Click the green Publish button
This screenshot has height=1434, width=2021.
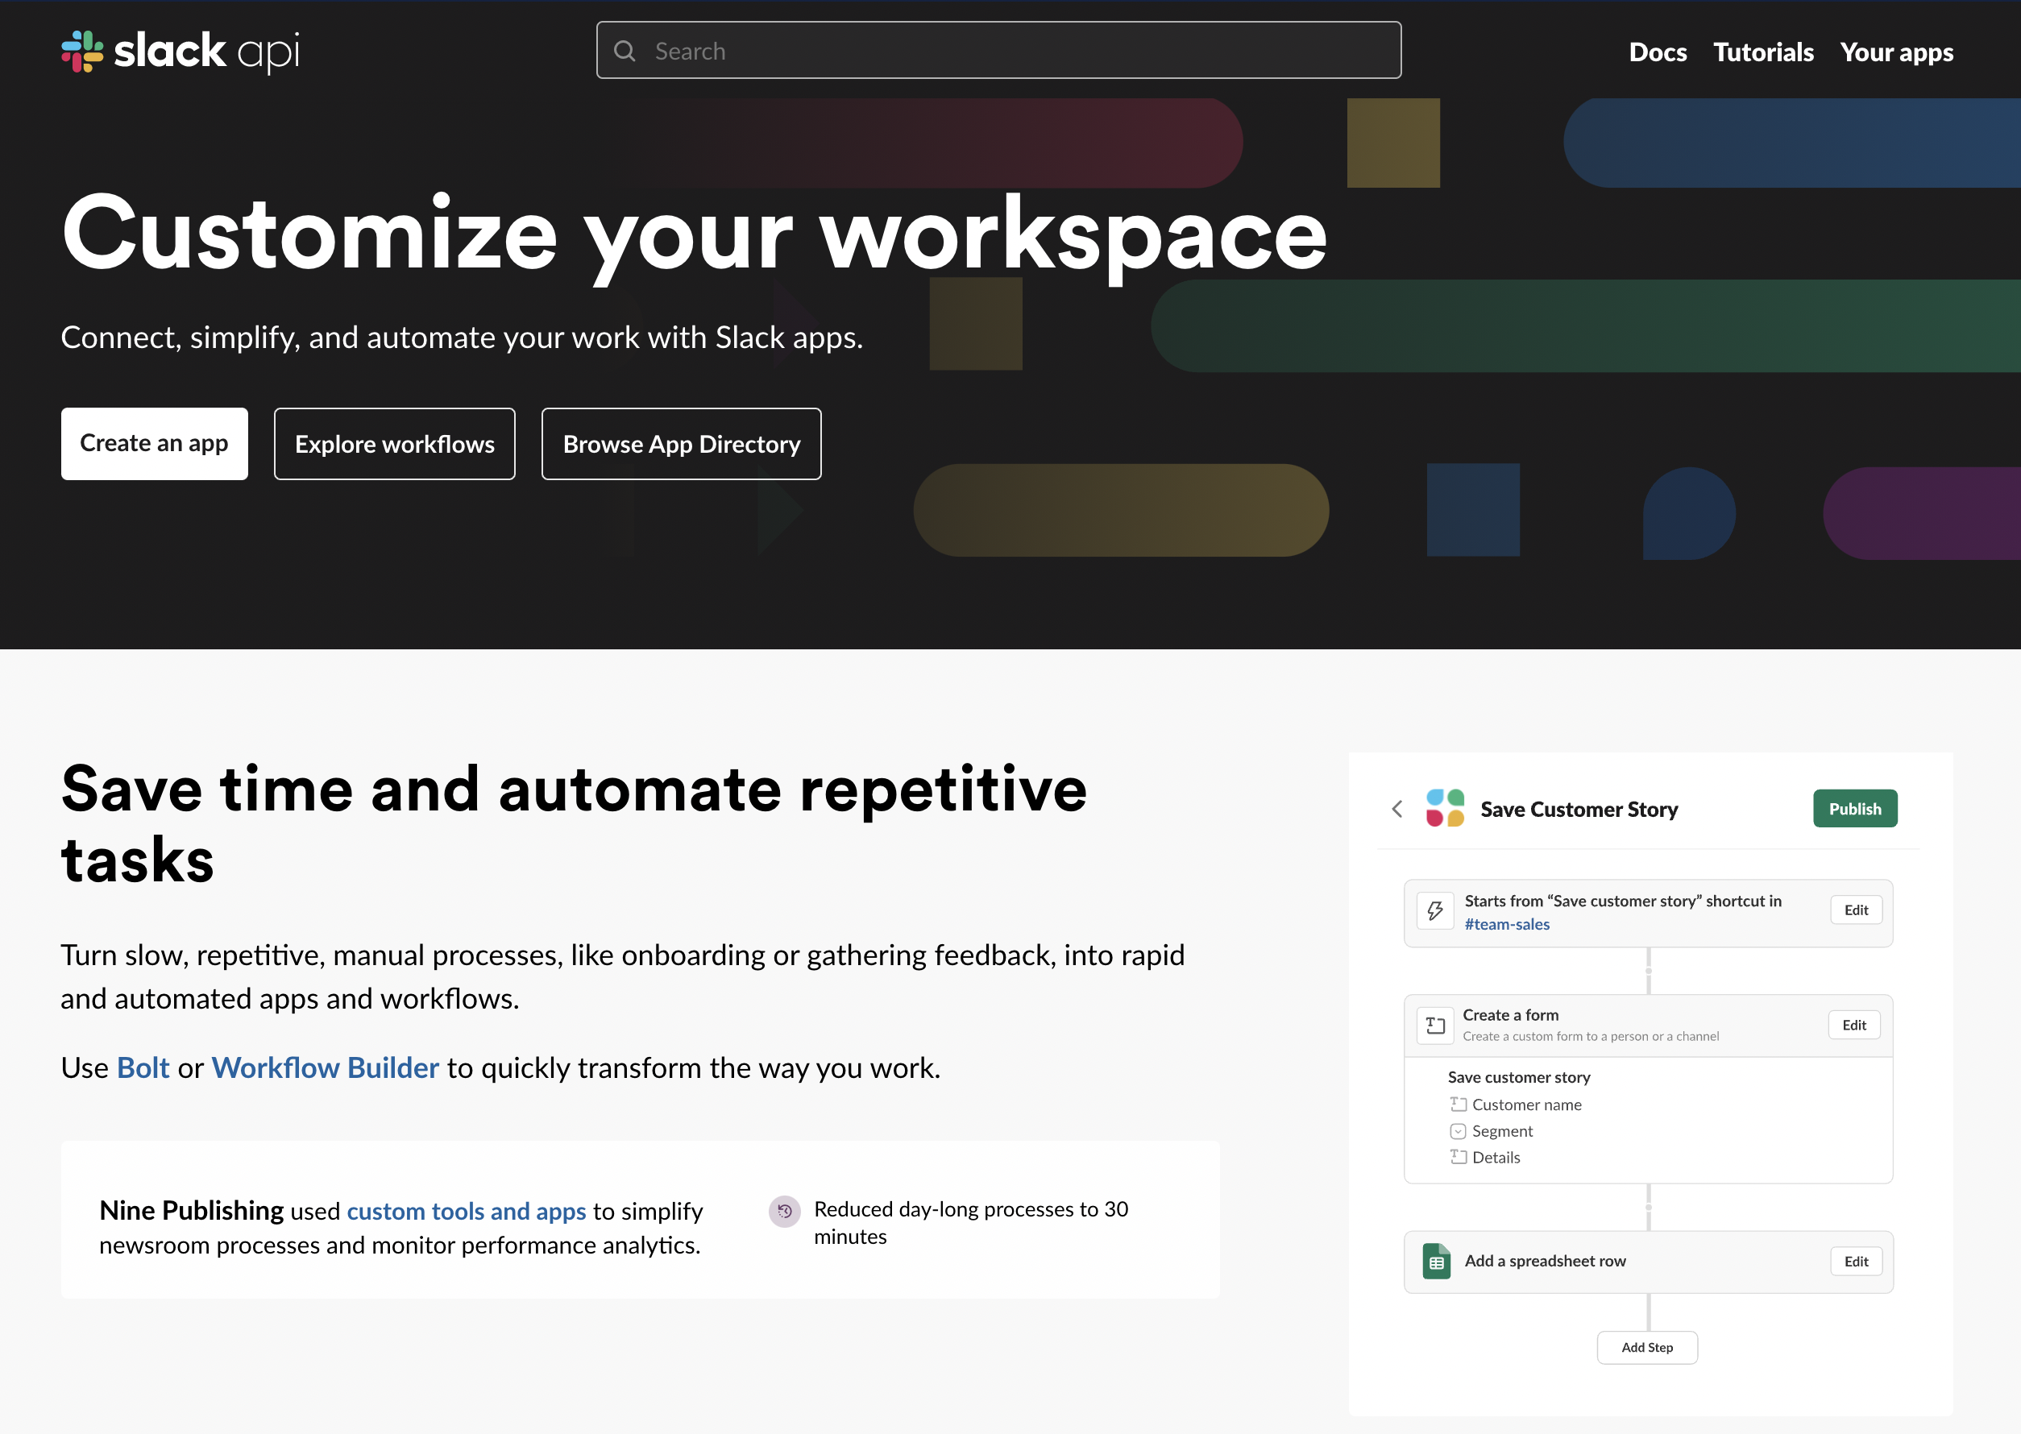tap(1854, 809)
